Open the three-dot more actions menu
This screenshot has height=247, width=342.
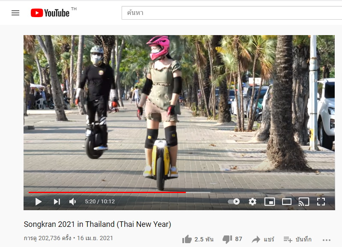[x=326, y=240]
